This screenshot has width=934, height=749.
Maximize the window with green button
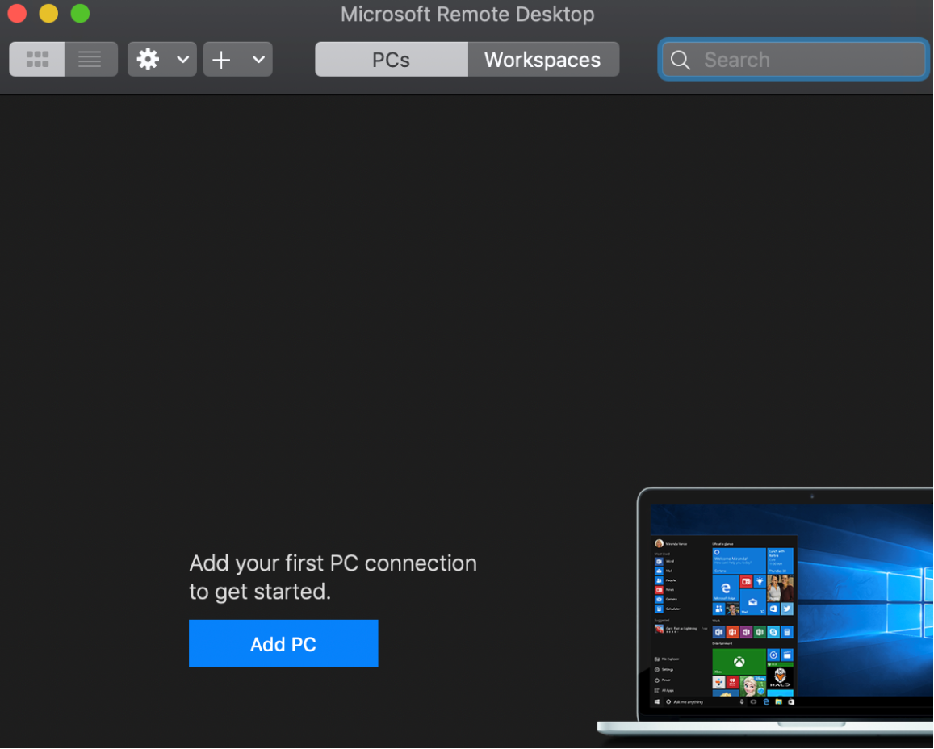[x=80, y=13]
